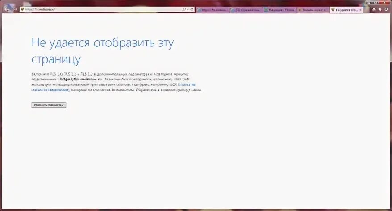
Task: Switch to the tab with the orange icon
Action: (x=313, y=10)
